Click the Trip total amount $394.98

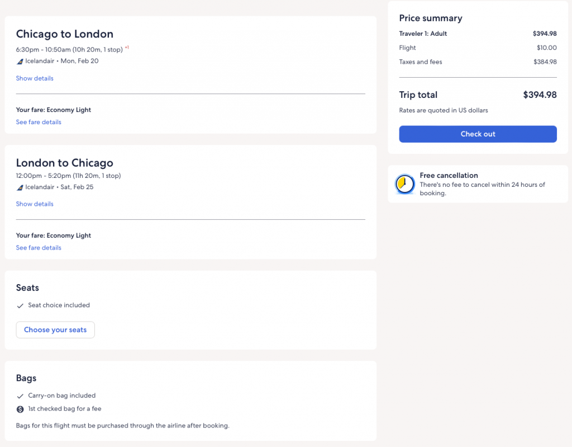(540, 95)
